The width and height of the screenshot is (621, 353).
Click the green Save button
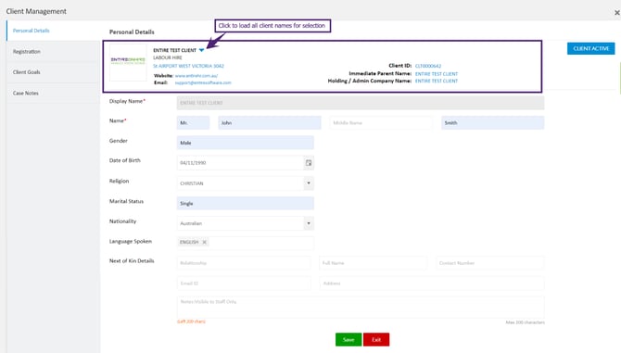(349, 339)
